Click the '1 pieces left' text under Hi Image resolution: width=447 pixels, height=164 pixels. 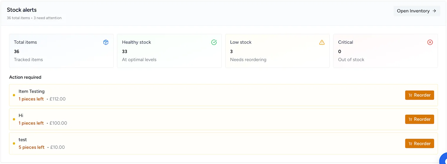pyautogui.click(x=31, y=123)
